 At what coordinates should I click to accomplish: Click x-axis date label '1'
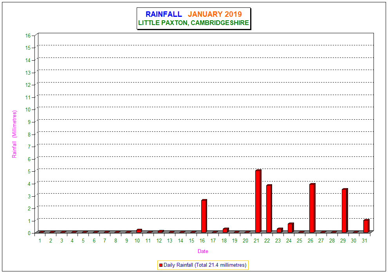[40, 241]
